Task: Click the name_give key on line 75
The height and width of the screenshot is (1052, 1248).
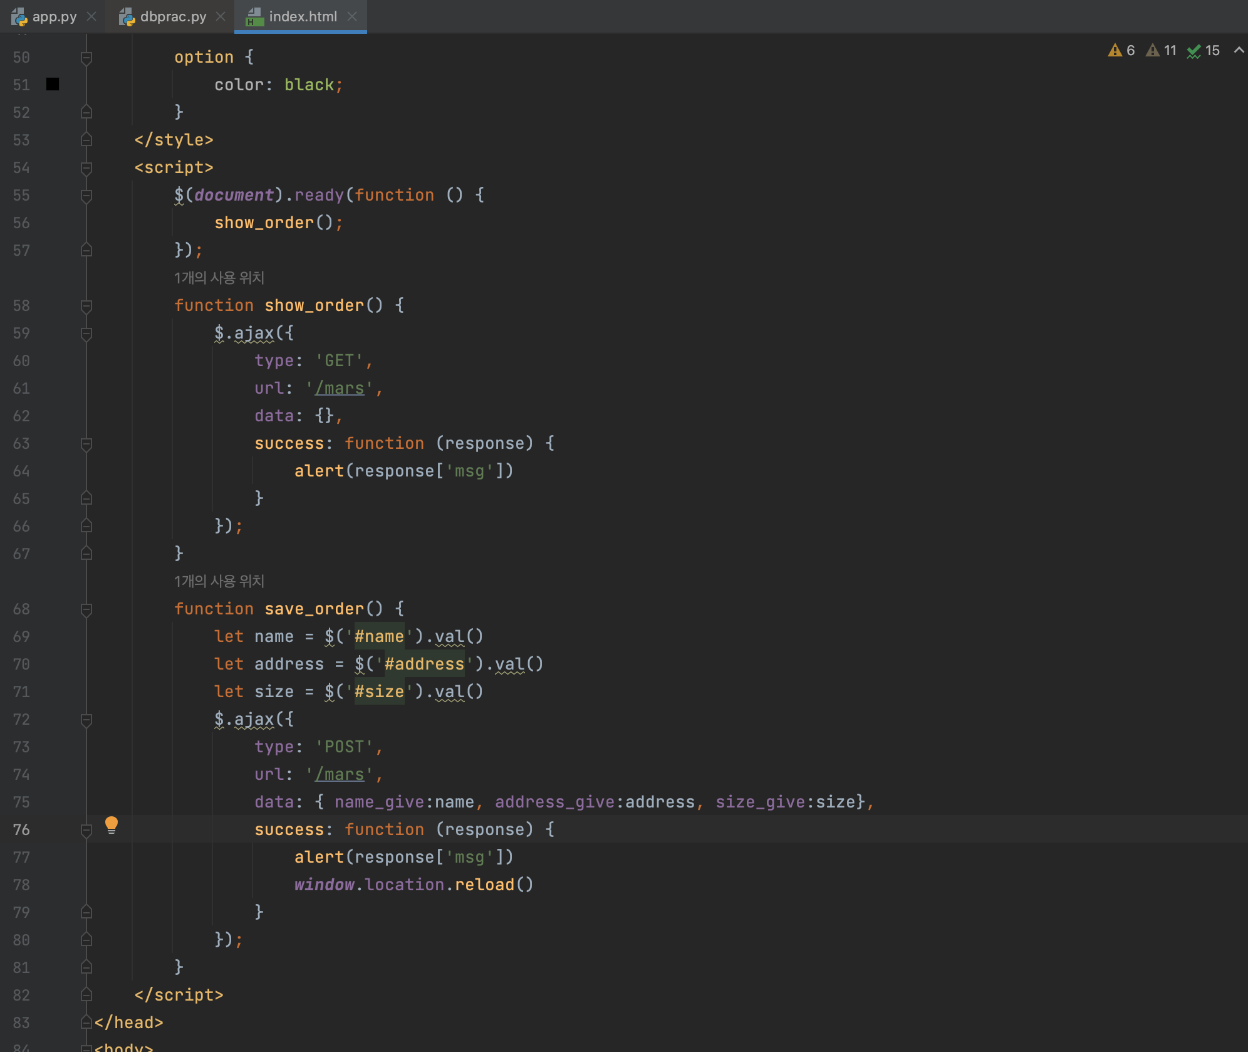Action: point(379,802)
